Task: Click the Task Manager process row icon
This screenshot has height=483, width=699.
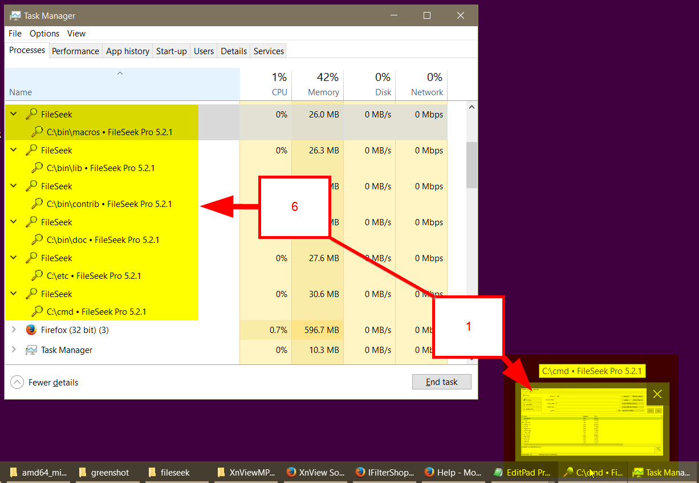Action: [x=31, y=350]
